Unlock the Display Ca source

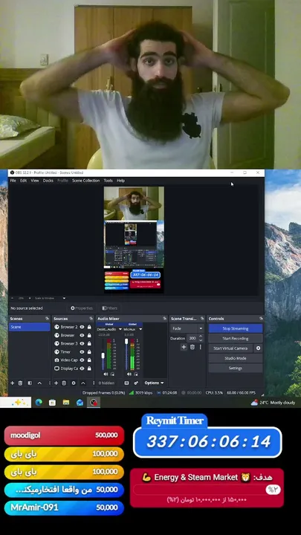pos(89,369)
